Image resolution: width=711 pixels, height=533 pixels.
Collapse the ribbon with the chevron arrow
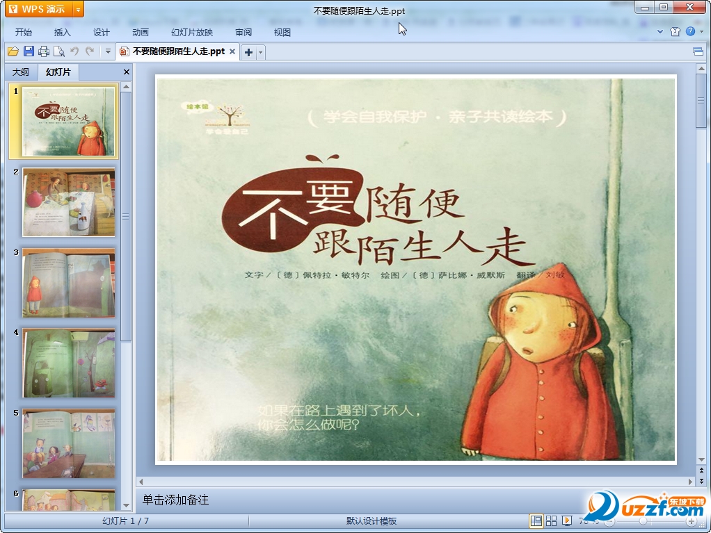(660, 32)
